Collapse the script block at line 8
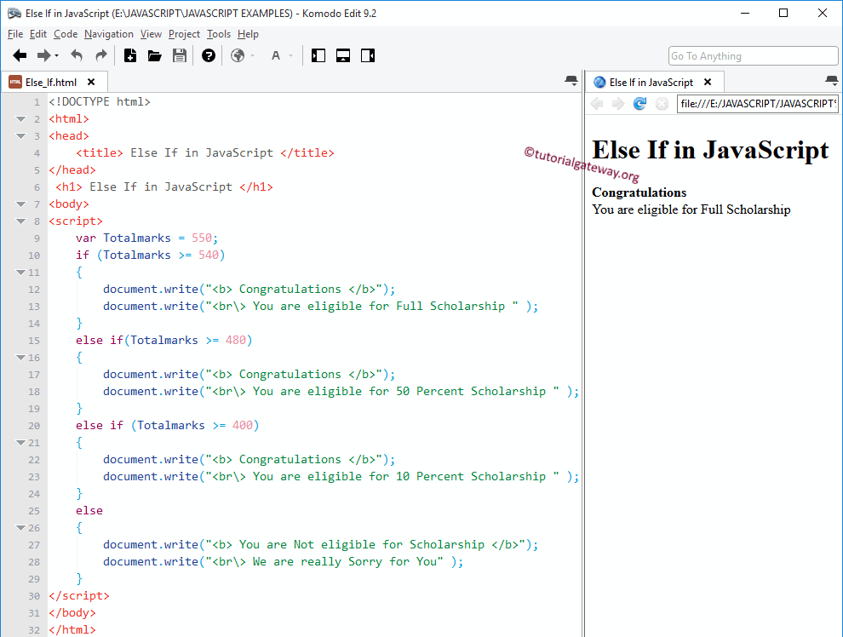Viewport: 843px width, 637px height. pos(20,221)
